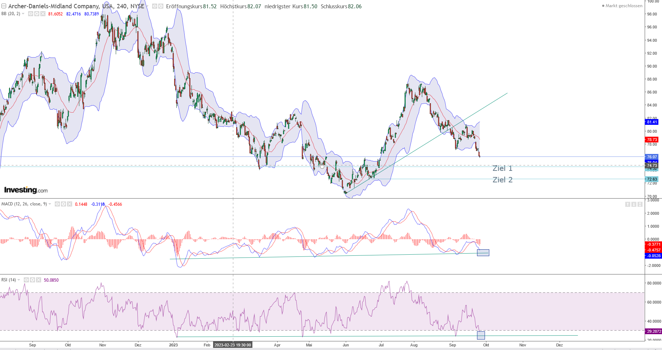Collapse the legend using the minus icon
The image size is (662, 350).
click(x=3, y=6)
